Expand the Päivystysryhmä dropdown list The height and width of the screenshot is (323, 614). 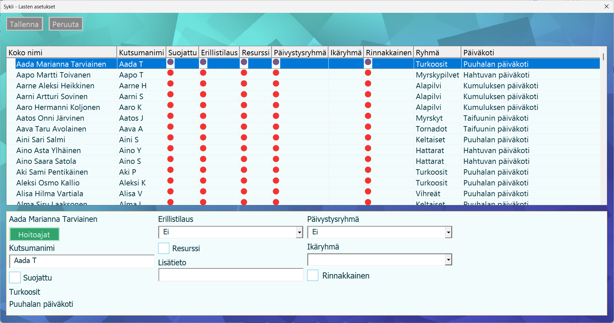point(448,232)
